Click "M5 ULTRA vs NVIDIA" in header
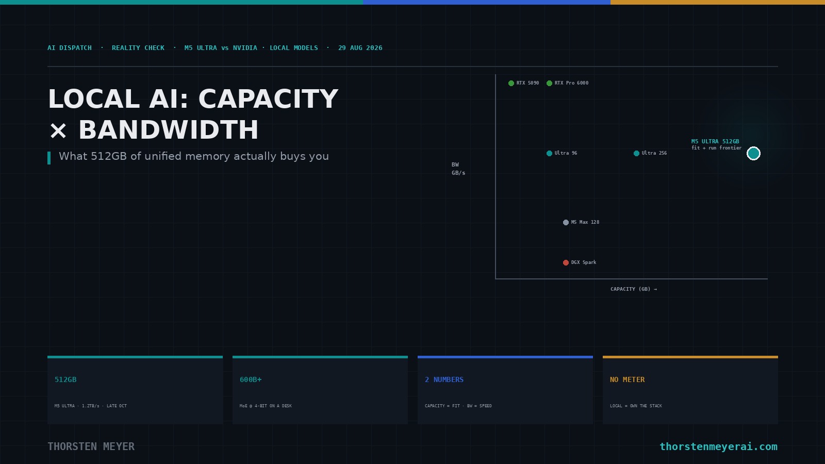Image resolution: width=825 pixels, height=464 pixels. [221, 48]
